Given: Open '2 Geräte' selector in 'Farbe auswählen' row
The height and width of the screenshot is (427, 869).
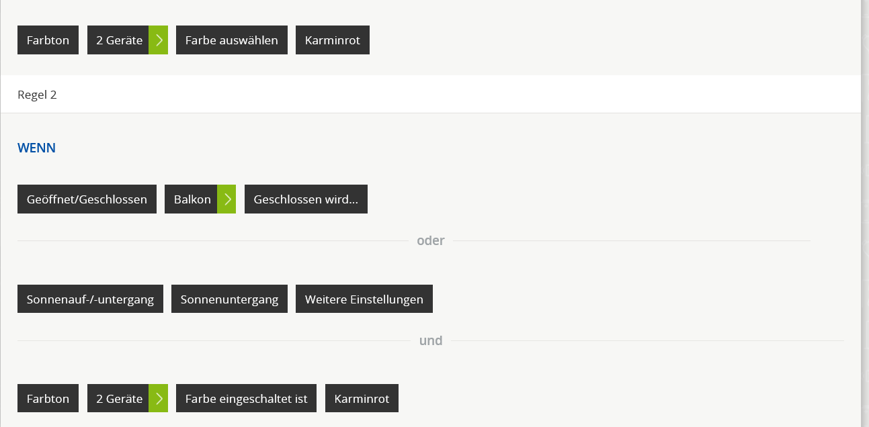Looking at the screenshot, I should (119, 40).
